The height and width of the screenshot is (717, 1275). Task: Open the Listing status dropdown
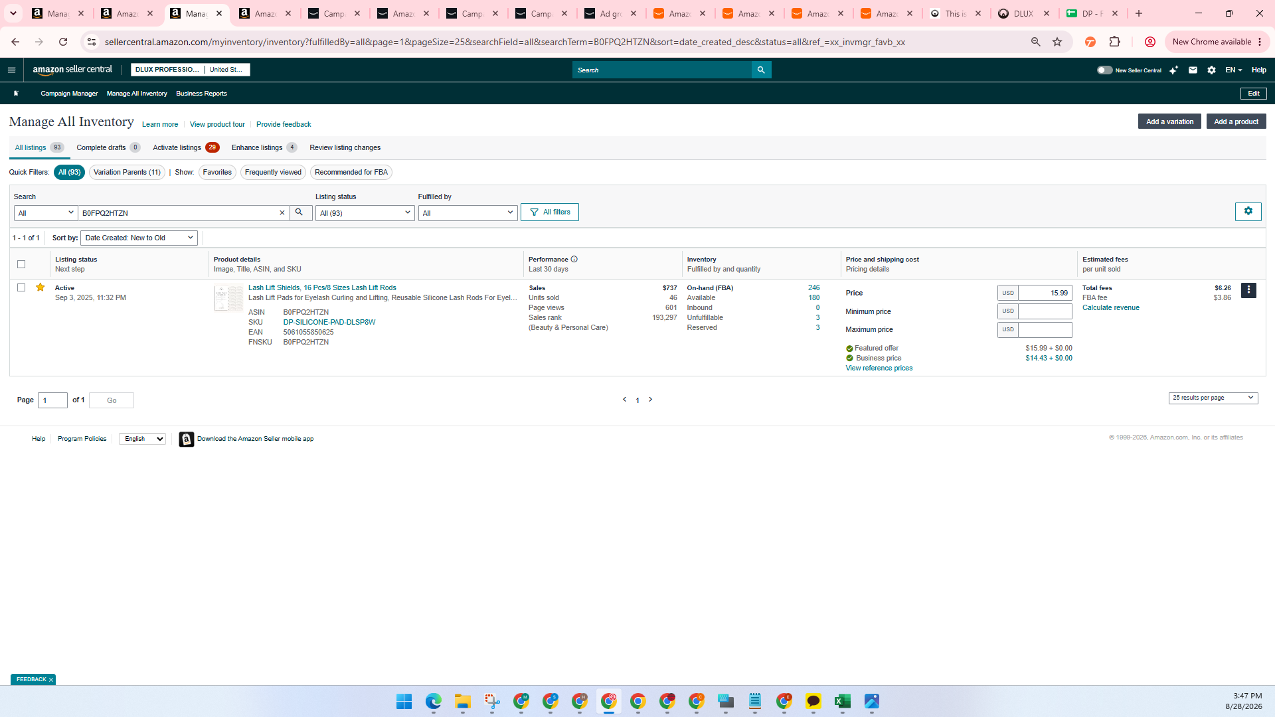click(365, 213)
